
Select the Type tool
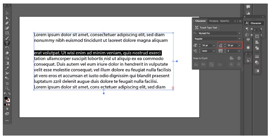tap(7, 43)
